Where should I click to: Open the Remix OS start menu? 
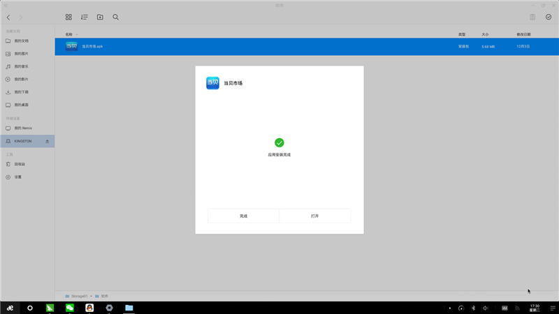coord(10,308)
